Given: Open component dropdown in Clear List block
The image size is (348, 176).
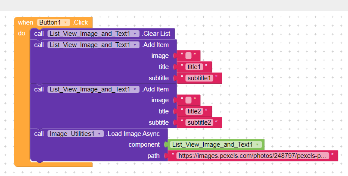Looking at the screenshot, I should pyautogui.click(x=135, y=34).
